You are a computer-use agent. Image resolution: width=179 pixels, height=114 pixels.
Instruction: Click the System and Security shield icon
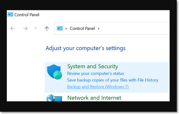[54, 72]
